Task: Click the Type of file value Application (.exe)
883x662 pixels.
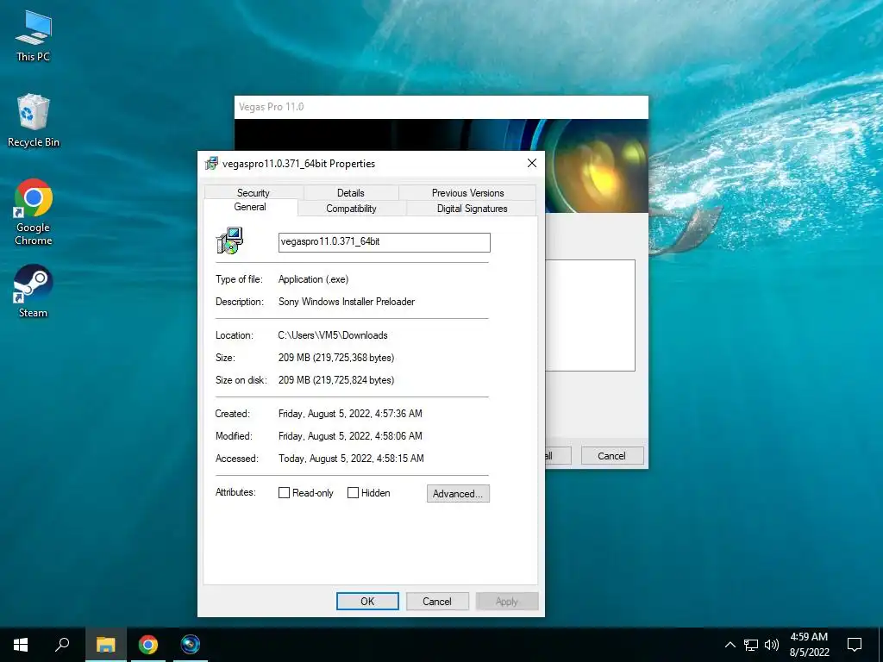Action: pos(314,279)
